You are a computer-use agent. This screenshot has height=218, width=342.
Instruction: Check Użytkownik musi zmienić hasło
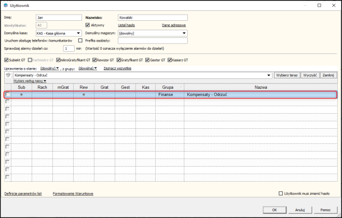point(281,194)
